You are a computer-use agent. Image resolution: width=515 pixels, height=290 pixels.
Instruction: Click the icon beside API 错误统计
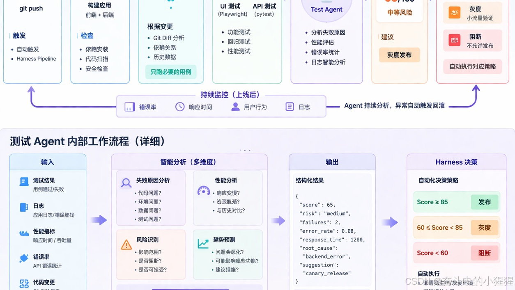coord(24,258)
